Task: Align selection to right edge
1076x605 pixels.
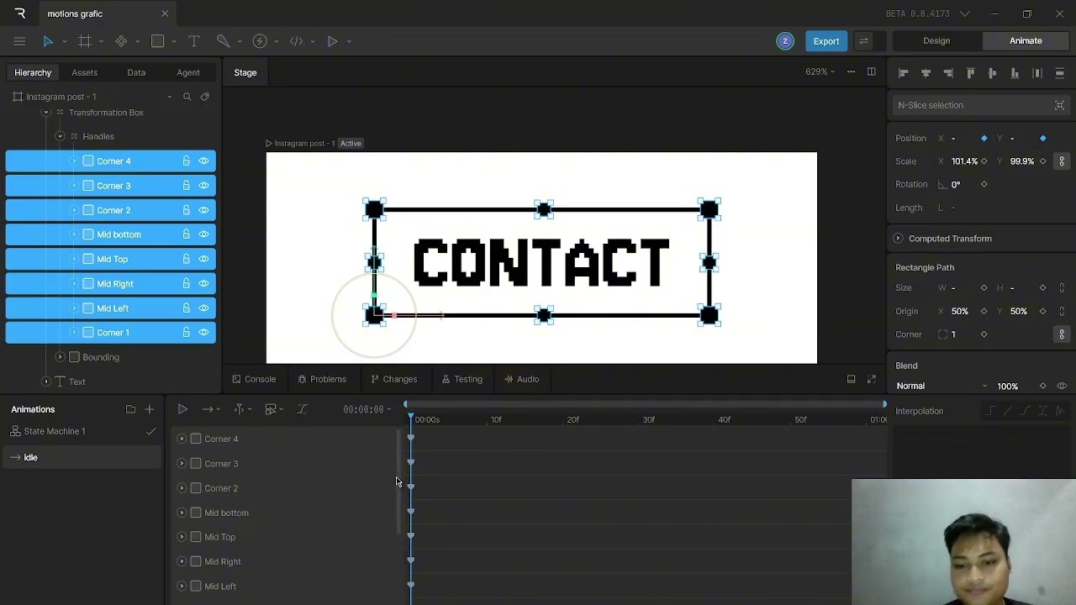Action: (x=948, y=73)
